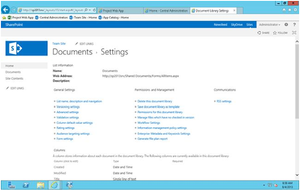Open File Explorer from the taskbar
Screen dimensions: 300x191
(40, 185)
